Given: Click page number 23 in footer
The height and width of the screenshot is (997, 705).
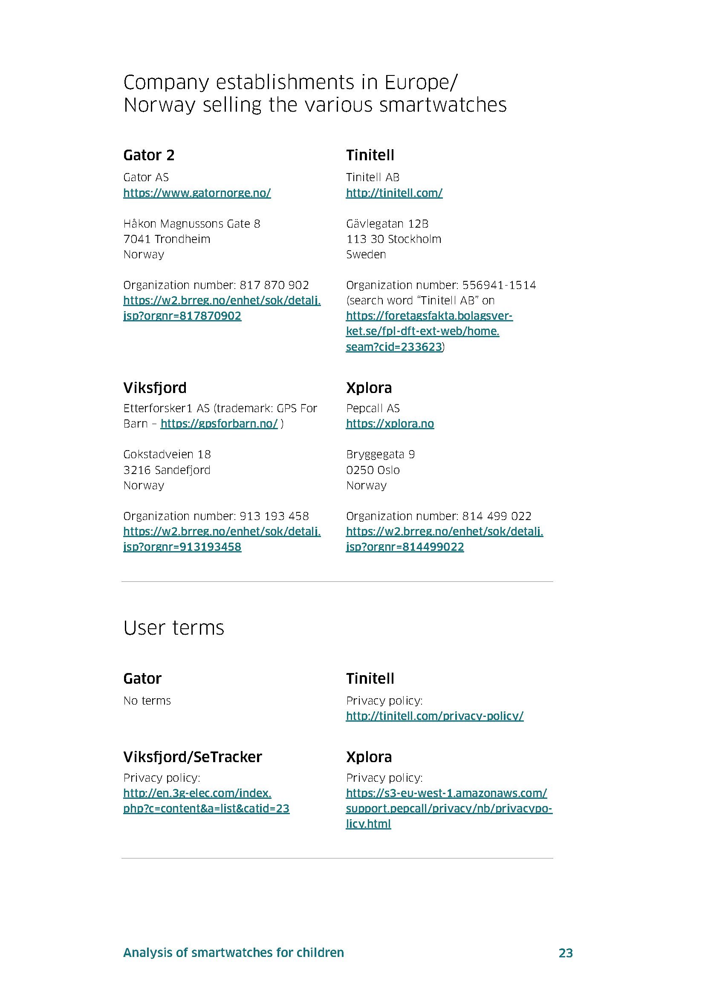Looking at the screenshot, I should pyautogui.click(x=565, y=953).
